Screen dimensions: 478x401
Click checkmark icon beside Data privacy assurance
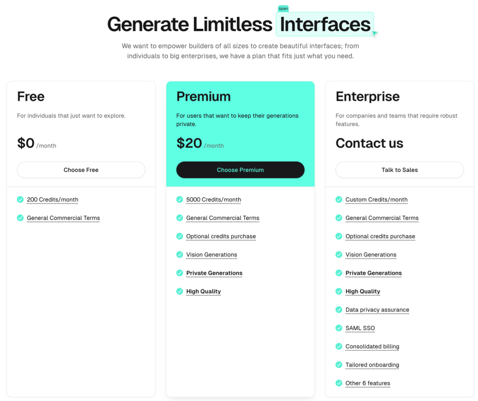coord(339,309)
